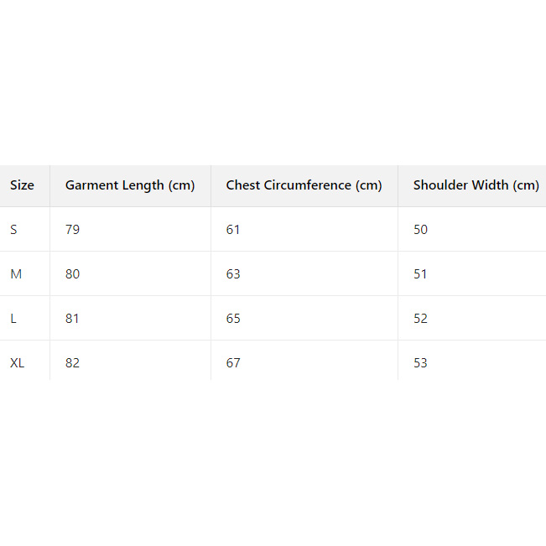Select chest circumference value 67

pyautogui.click(x=233, y=363)
